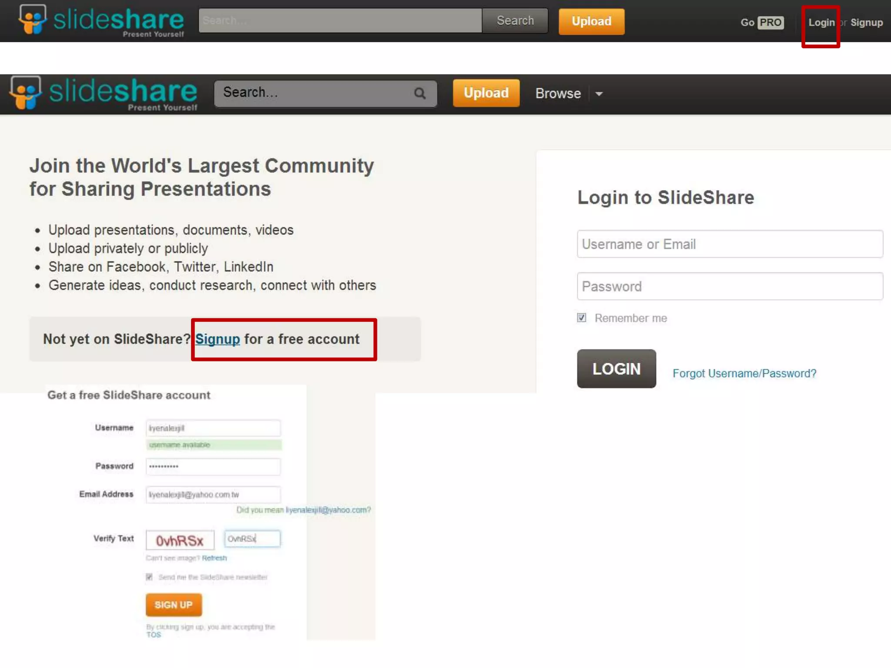Click the OvhRSx captcha image
Screen dimensions: 891x668
pos(180,541)
